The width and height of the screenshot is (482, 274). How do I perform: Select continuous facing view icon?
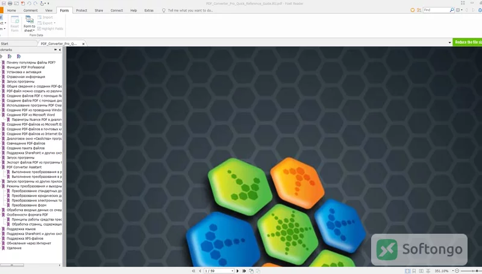(428, 271)
